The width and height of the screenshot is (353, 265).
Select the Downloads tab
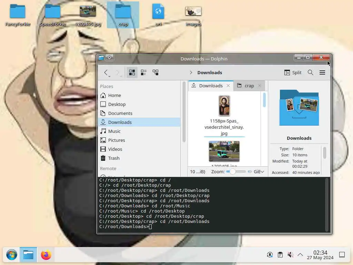click(x=211, y=86)
